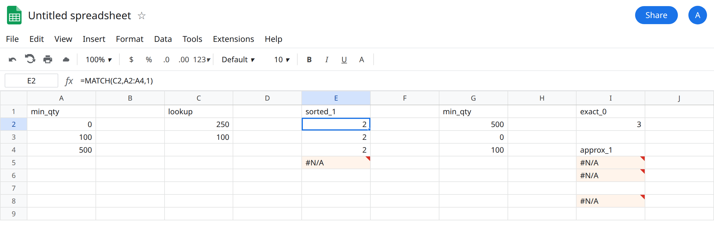Click the E2 name box
The image size is (714, 250).
pyautogui.click(x=31, y=81)
